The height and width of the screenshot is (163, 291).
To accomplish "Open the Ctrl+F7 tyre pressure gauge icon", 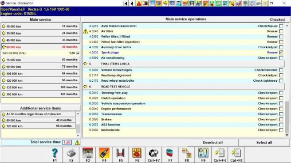I will [153, 153].
